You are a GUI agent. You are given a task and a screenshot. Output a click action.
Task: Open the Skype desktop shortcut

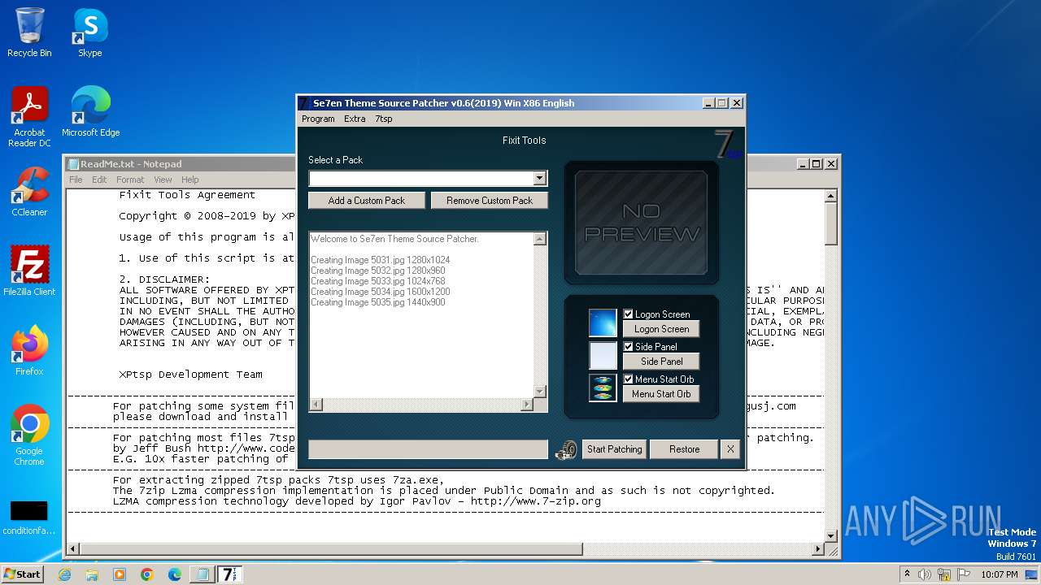click(90, 32)
